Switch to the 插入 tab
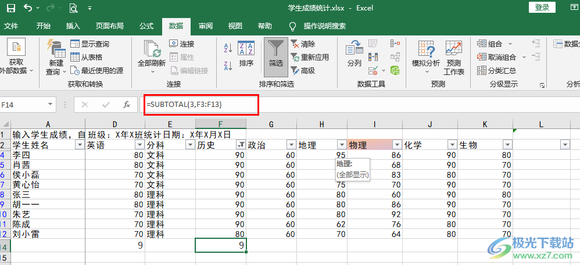 click(73, 26)
